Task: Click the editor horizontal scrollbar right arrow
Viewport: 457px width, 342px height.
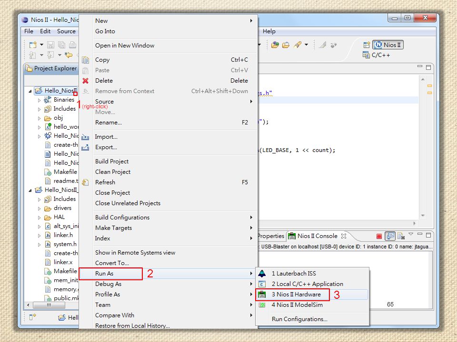Action: [x=414, y=223]
